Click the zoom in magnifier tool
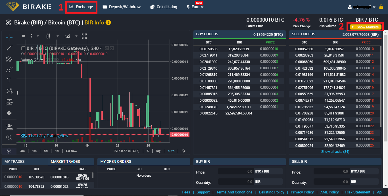Image resolution: width=388 pixels, height=196 pixels. tap(9, 137)
